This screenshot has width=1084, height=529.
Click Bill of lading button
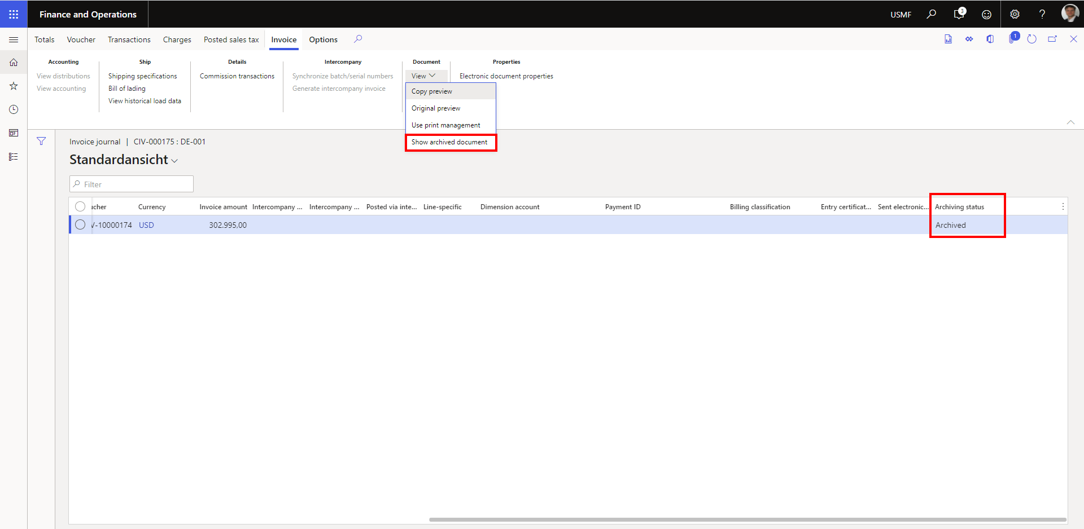tap(127, 89)
